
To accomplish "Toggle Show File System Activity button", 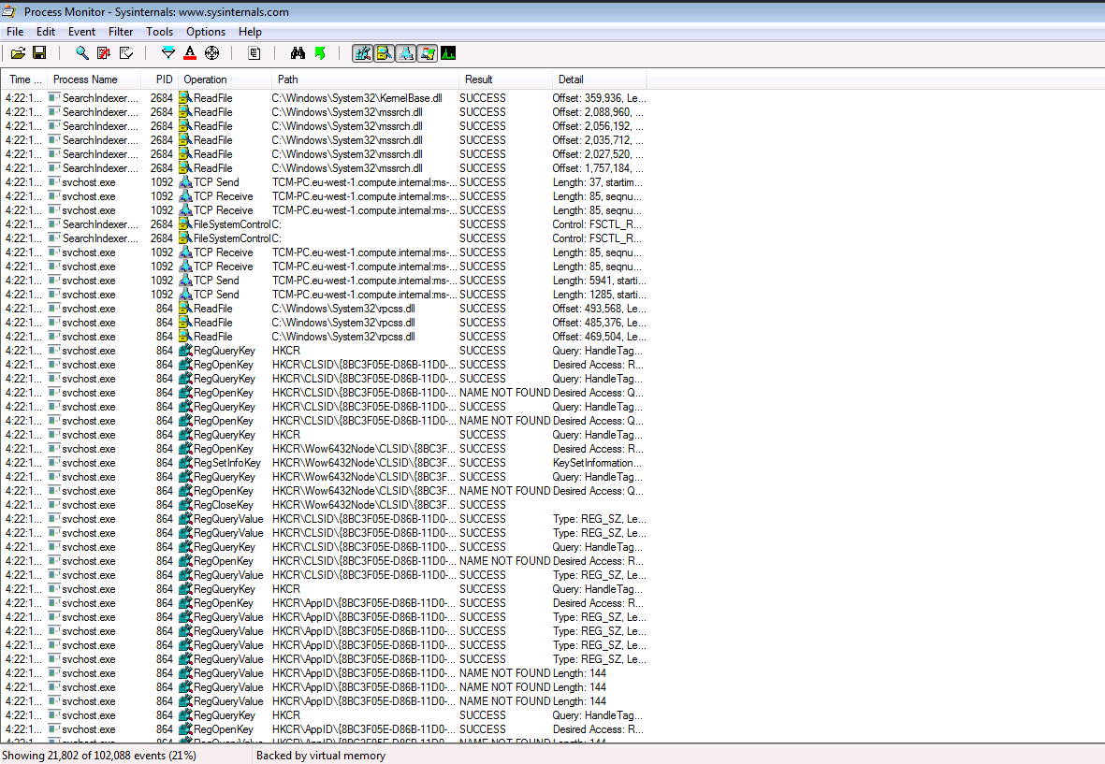I will [x=384, y=53].
